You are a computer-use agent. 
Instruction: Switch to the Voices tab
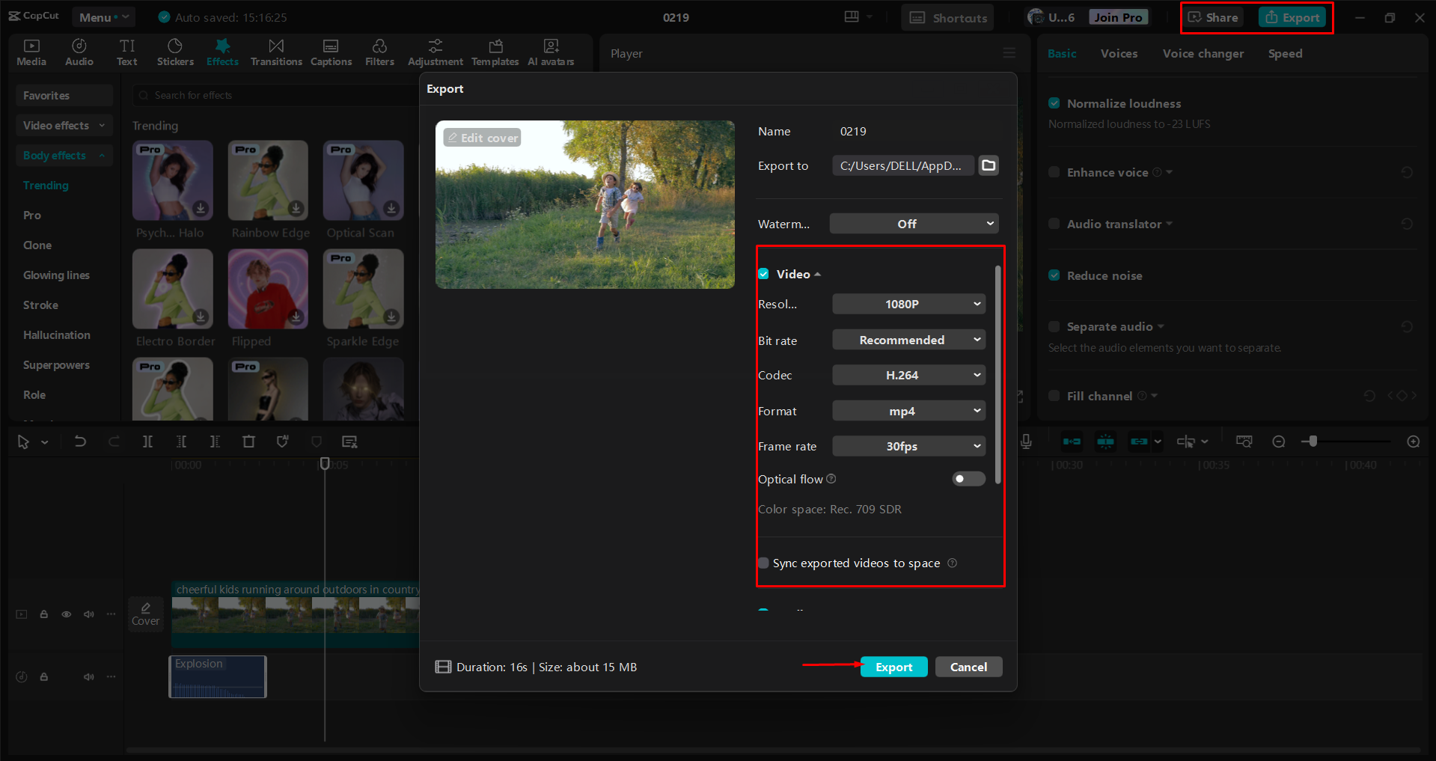(1119, 53)
